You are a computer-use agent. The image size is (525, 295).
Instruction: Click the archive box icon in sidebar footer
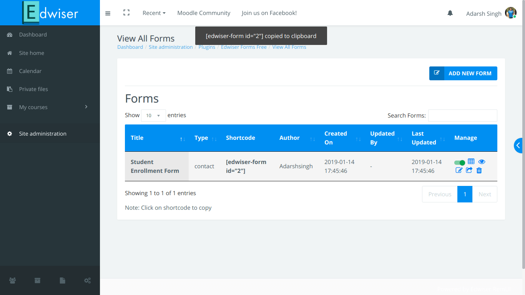pos(37,280)
